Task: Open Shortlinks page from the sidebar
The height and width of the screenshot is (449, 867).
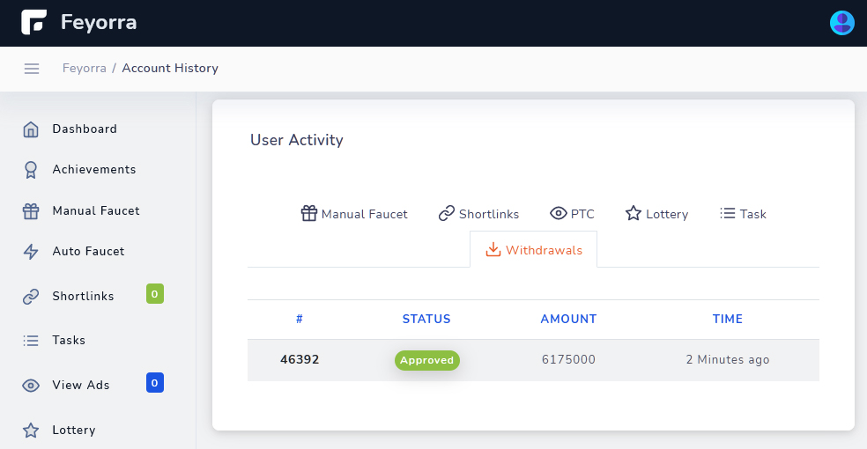Action: (83, 297)
